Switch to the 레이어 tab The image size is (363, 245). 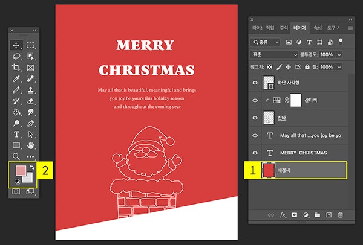coord(299,28)
